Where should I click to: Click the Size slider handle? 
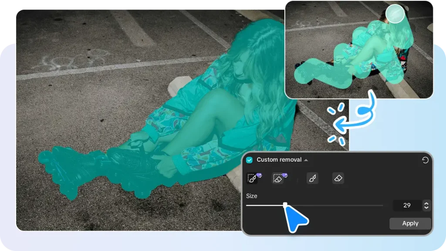(x=285, y=205)
